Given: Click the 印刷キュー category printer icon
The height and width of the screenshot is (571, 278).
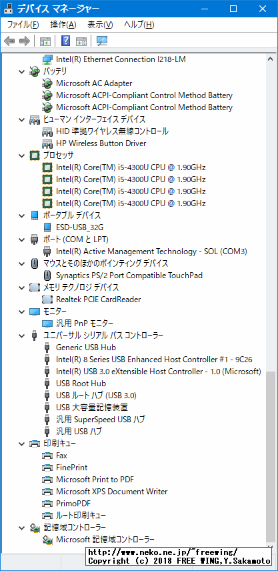Looking at the screenshot, I should point(34,444).
